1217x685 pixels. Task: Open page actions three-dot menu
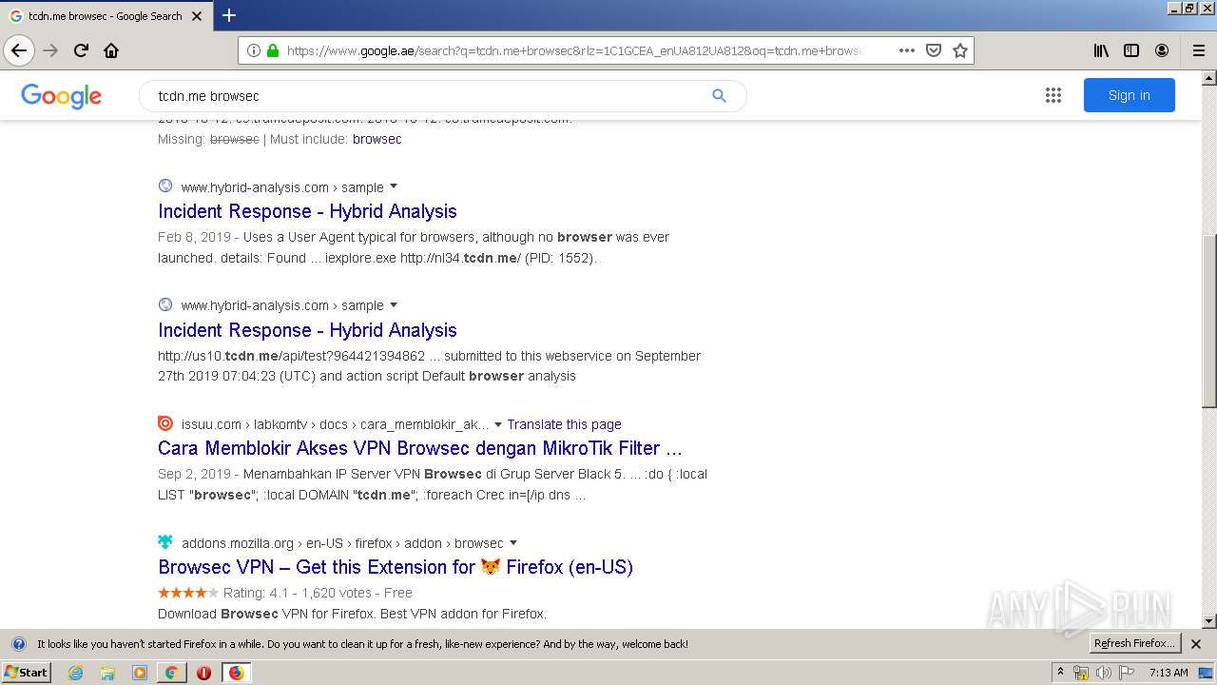pos(907,50)
